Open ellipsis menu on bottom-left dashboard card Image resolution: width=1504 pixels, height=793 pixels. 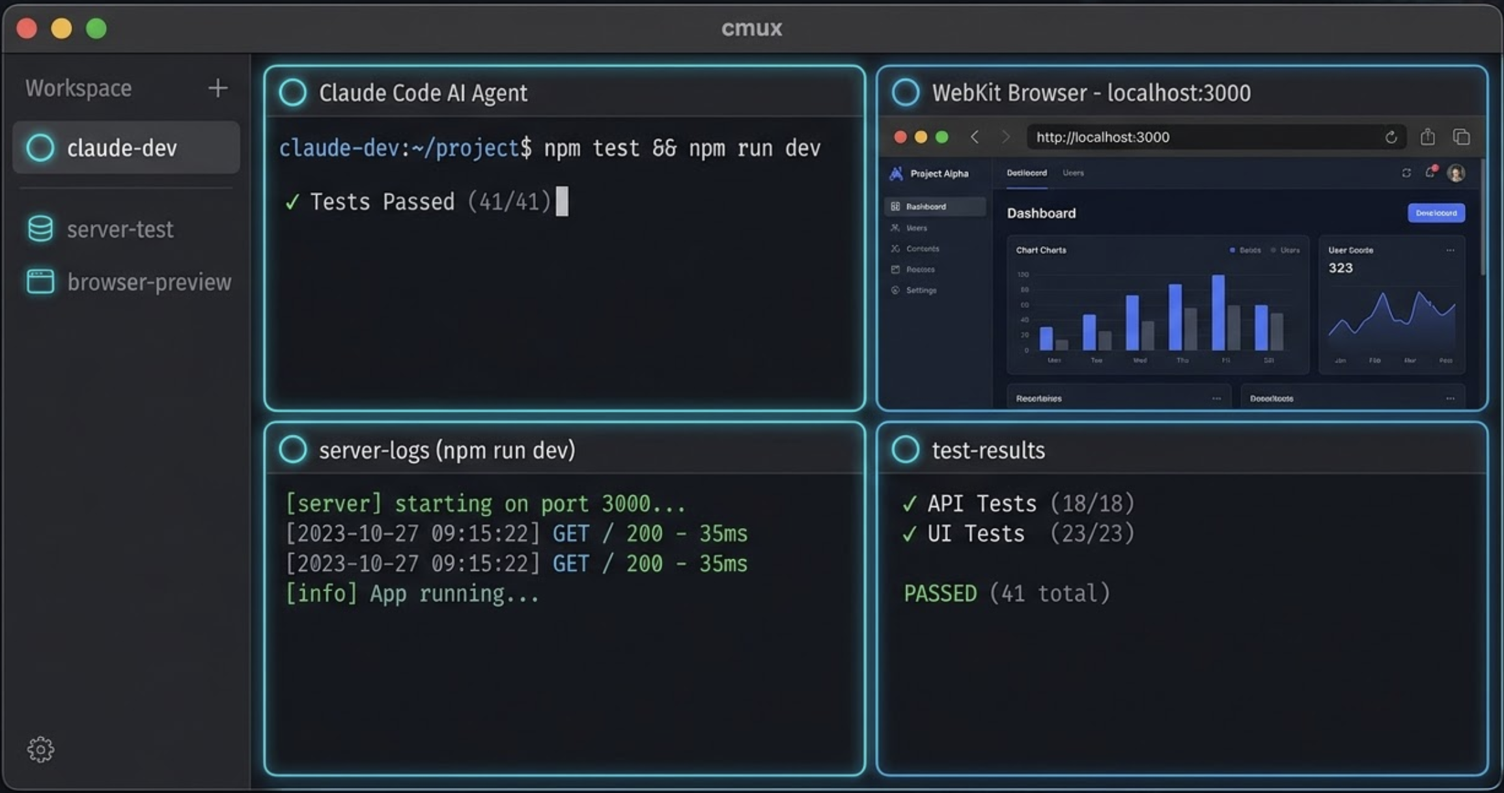(1216, 398)
